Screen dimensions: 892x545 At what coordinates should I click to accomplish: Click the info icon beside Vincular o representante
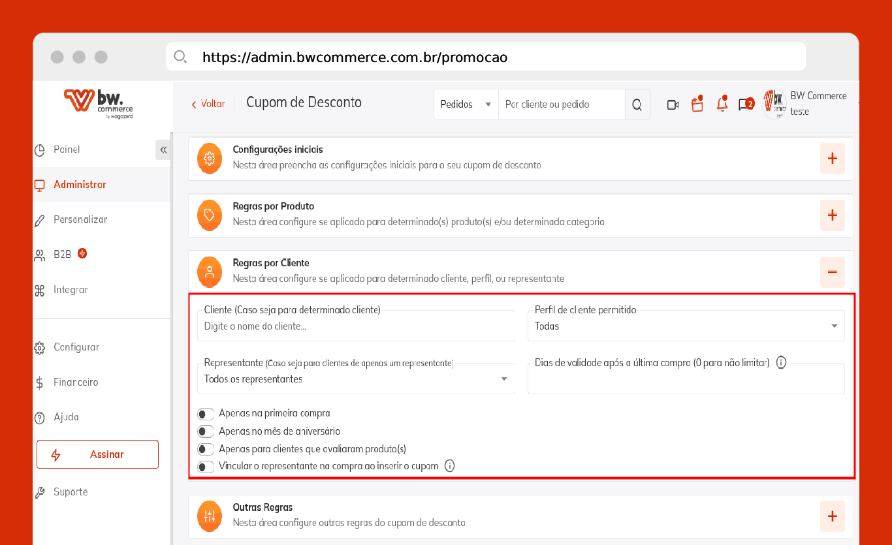pos(449,466)
